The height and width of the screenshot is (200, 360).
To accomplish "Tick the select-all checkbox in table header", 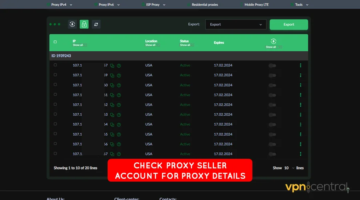I will point(55,42).
